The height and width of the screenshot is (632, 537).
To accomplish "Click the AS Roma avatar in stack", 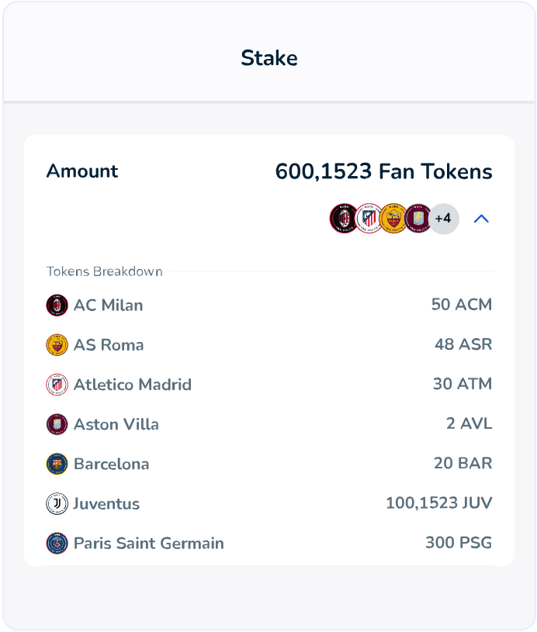I will pos(393,219).
